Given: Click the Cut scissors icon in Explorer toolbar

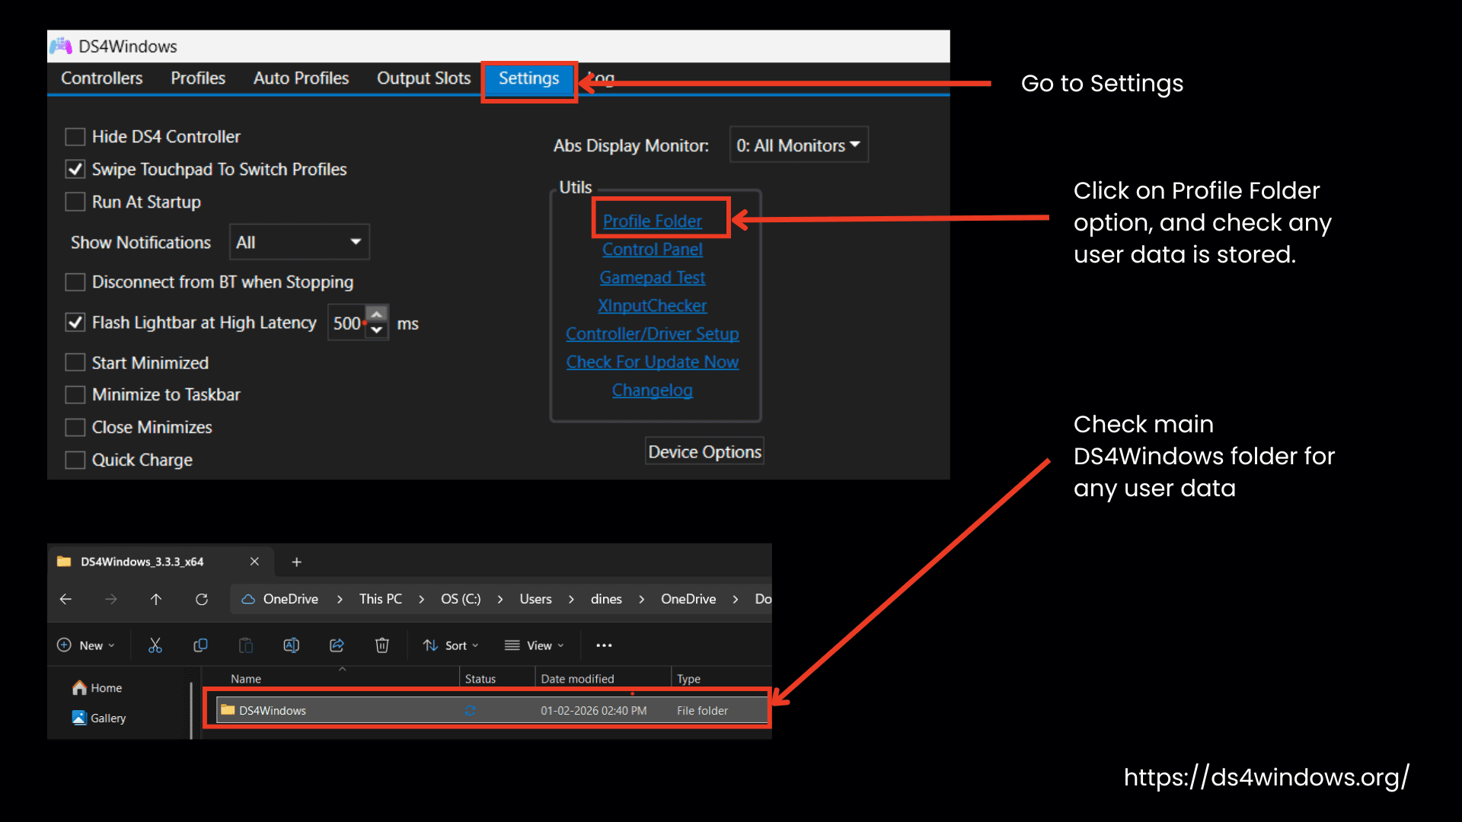Looking at the screenshot, I should point(155,645).
